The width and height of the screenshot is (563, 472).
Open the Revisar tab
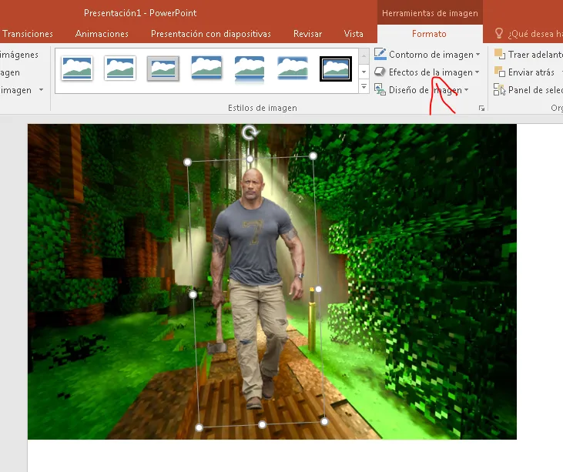click(308, 34)
